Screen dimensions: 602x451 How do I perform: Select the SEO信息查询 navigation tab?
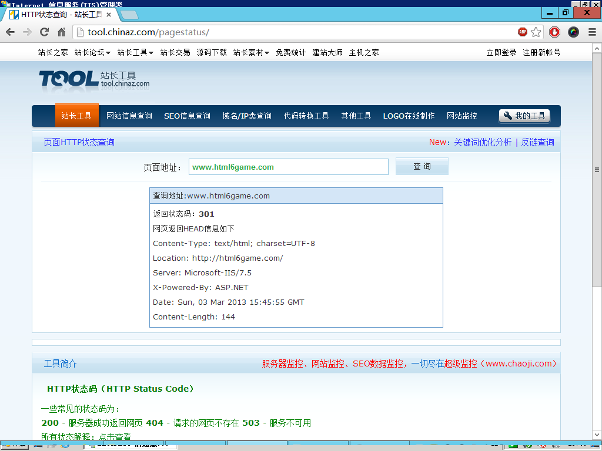click(x=187, y=116)
